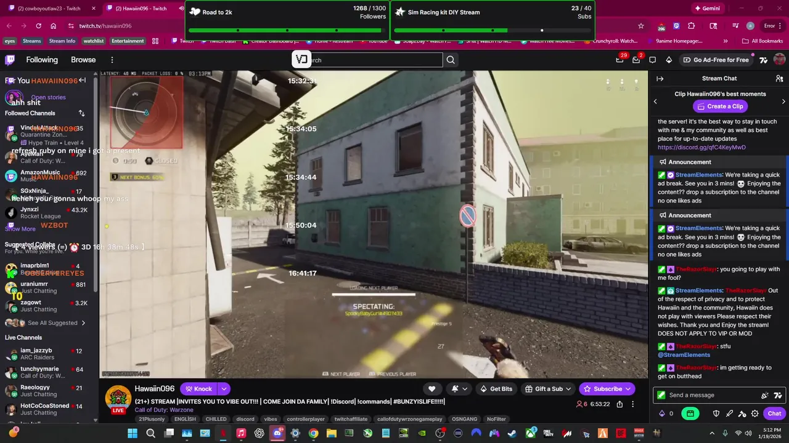Click the green channel points reward button

(x=690, y=413)
